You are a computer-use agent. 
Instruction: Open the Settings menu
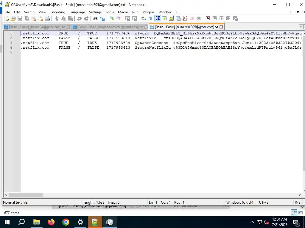tap(95, 12)
